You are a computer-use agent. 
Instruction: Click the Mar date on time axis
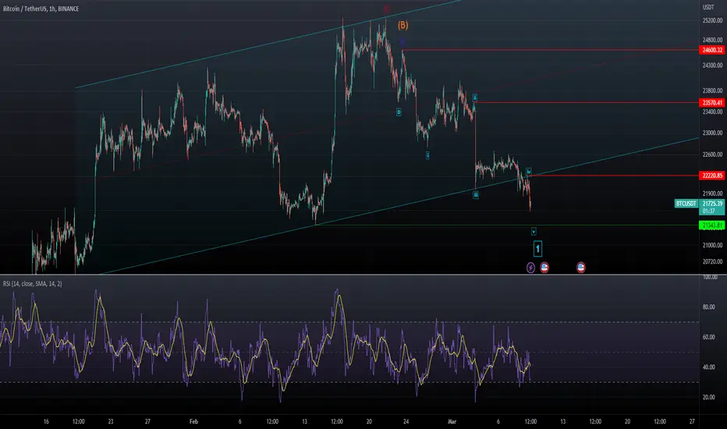click(x=452, y=421)
